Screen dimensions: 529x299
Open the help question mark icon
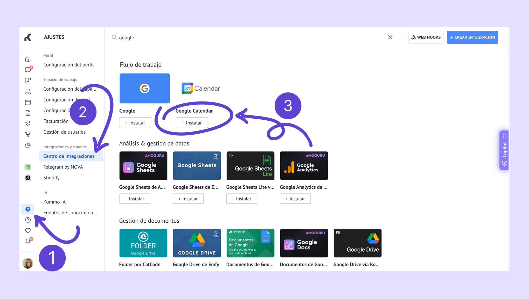[x=28, y=220]
